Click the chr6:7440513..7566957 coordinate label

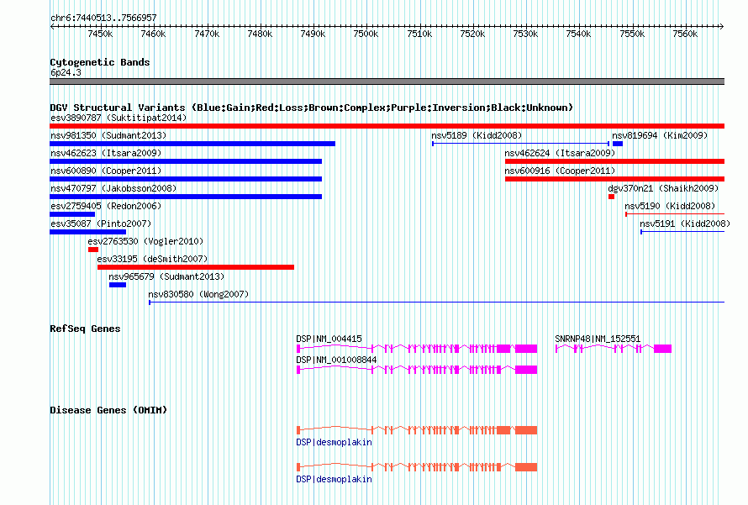coord(103,18)
